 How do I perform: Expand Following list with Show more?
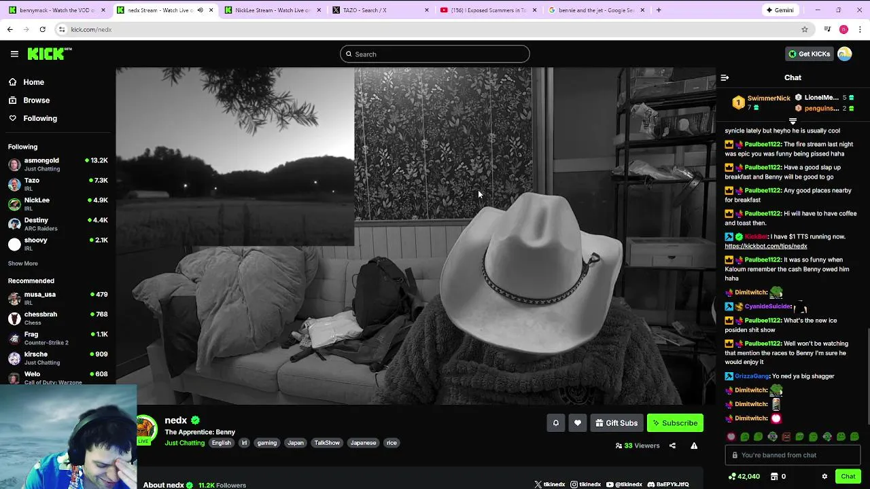(23, 264)
